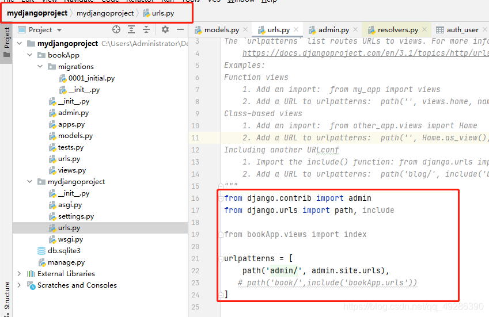Click 'from bookApp.views import index' line
Screen dimensions: 489x317
(x=295, y=235)
